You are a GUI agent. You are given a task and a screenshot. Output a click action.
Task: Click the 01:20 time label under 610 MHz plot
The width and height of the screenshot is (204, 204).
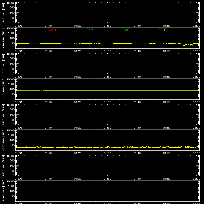78,77
